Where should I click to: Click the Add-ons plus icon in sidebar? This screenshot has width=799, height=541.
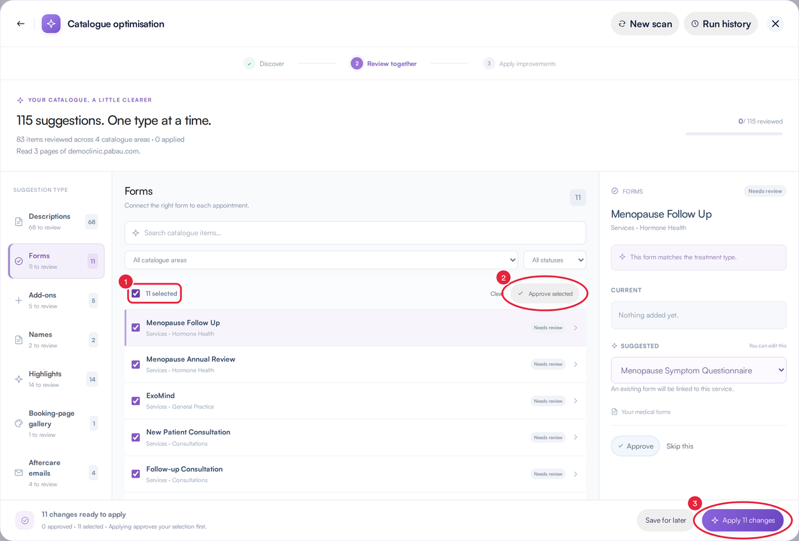[19, 301]
